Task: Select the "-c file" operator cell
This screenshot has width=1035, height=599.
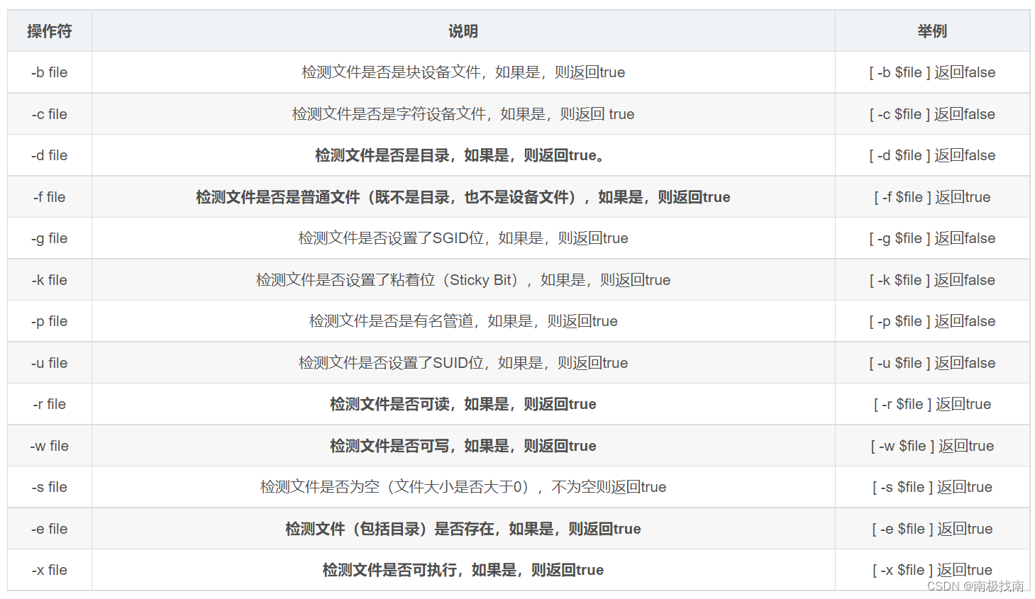Action: (x=50, y=114)
